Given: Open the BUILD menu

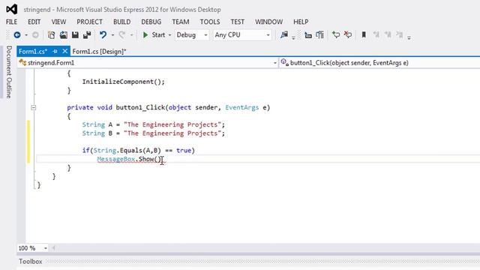Looking at the screenshot, I should point(121,22).
